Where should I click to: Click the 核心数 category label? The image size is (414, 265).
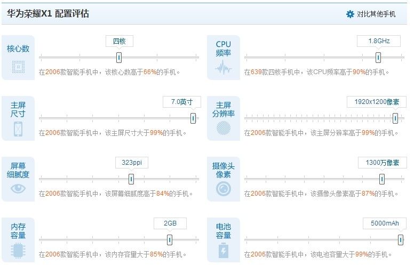pos(18,49)
